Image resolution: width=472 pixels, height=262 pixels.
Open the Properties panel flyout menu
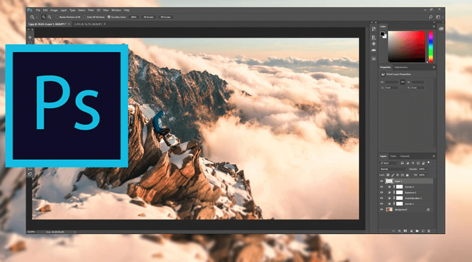click(434, 67)
